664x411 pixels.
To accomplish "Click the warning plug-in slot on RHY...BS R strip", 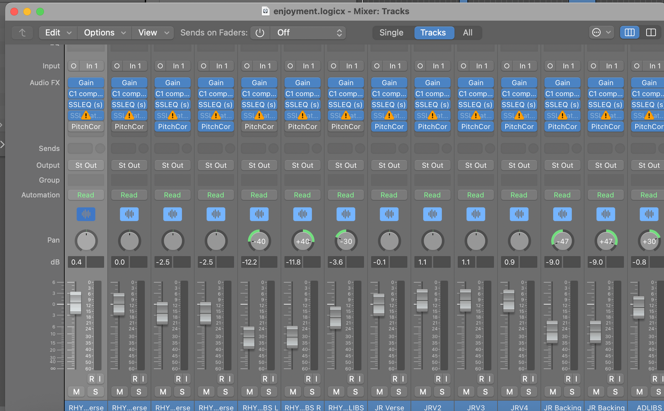I will 302,116.
